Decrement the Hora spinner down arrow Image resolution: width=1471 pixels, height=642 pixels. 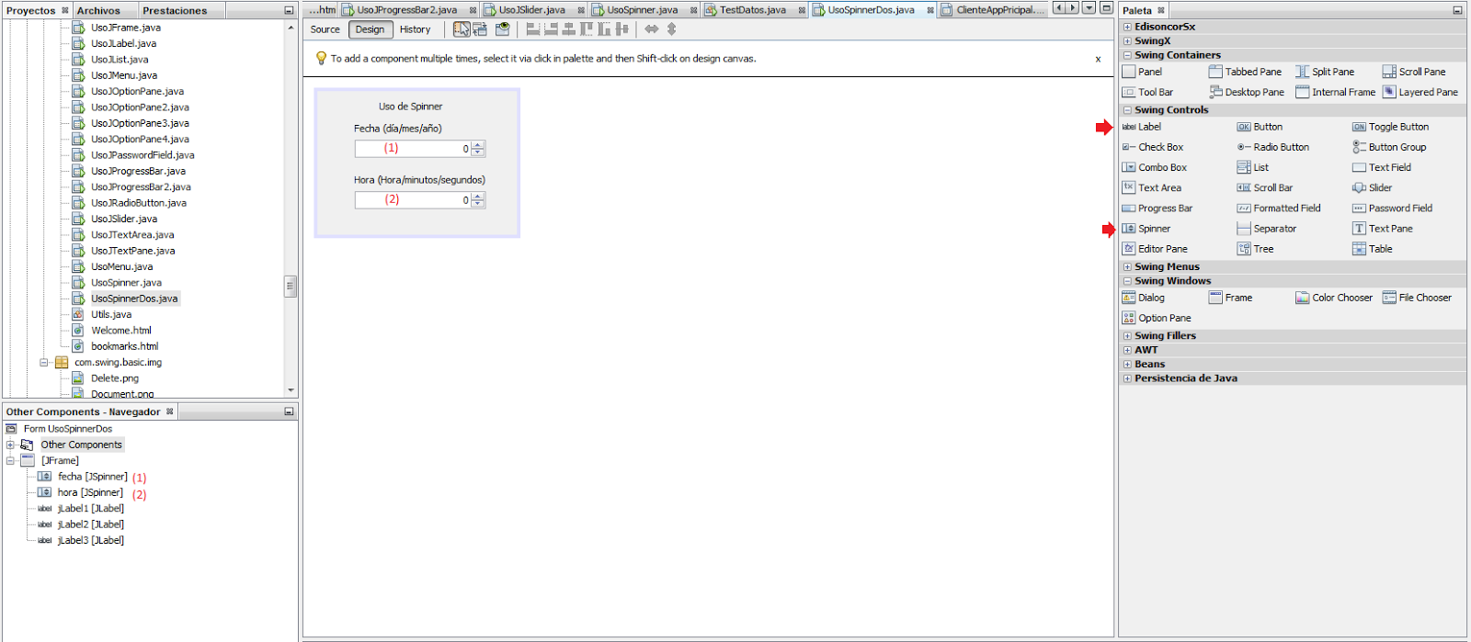(478, 204)
